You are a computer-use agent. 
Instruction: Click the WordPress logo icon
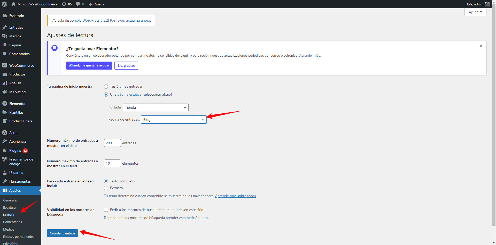[4, 4]
